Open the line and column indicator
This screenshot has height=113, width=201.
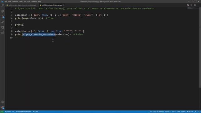pos(157,112)
